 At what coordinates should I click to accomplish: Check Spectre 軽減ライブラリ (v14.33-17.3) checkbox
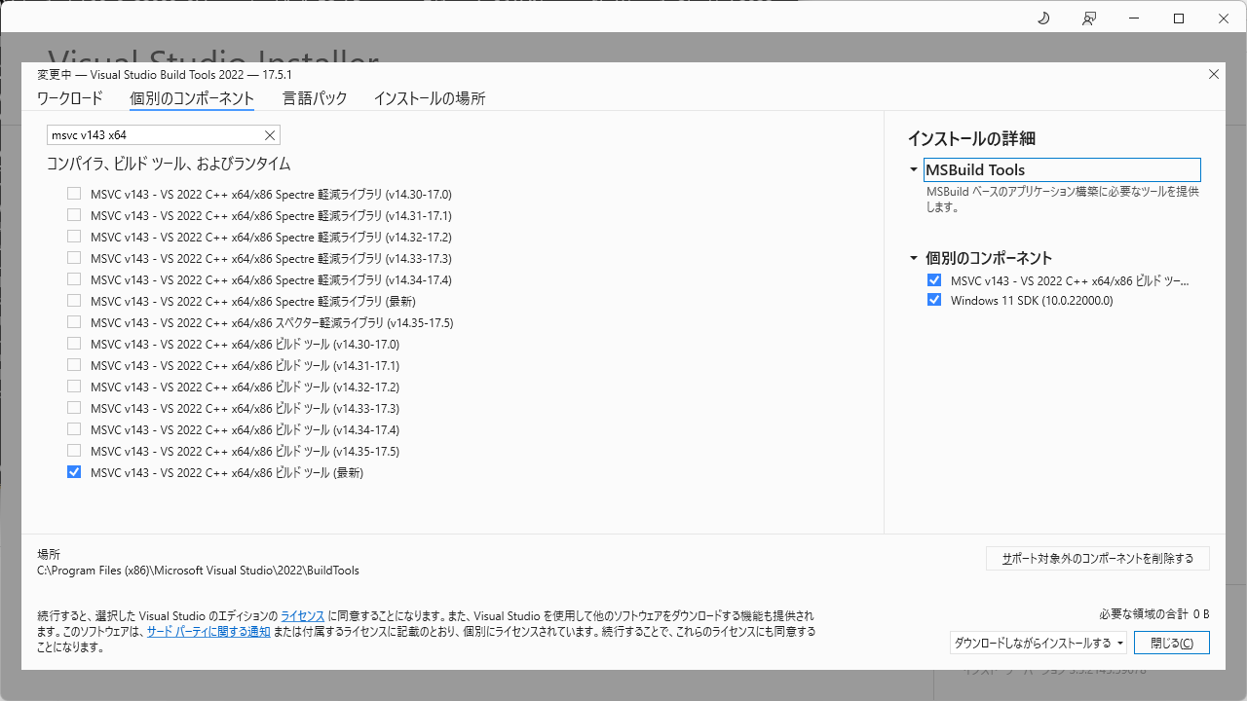74,258
